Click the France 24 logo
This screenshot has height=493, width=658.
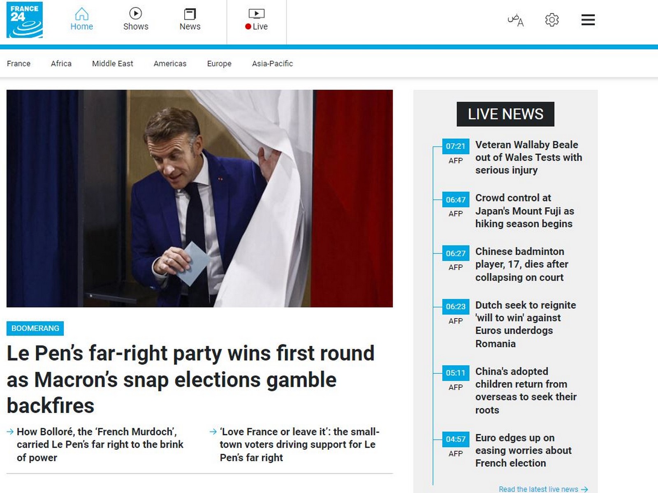click(25, 20)
